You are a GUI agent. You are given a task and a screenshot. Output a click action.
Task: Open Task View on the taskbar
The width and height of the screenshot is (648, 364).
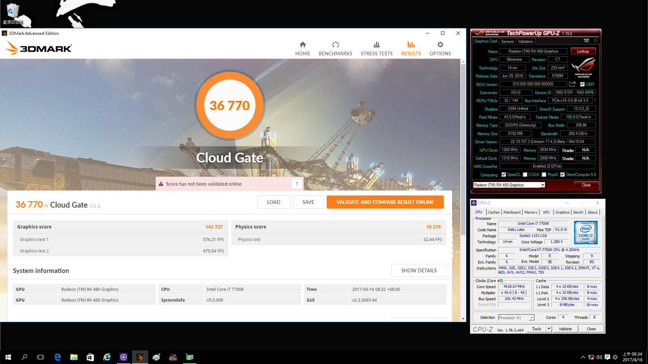[40, 357]
